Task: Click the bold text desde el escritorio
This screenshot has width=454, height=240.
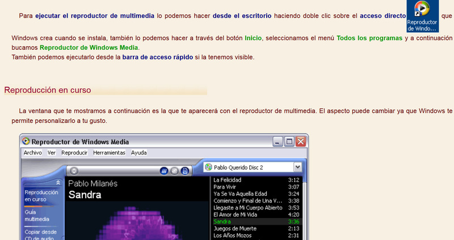Action: tap(242, 16)
